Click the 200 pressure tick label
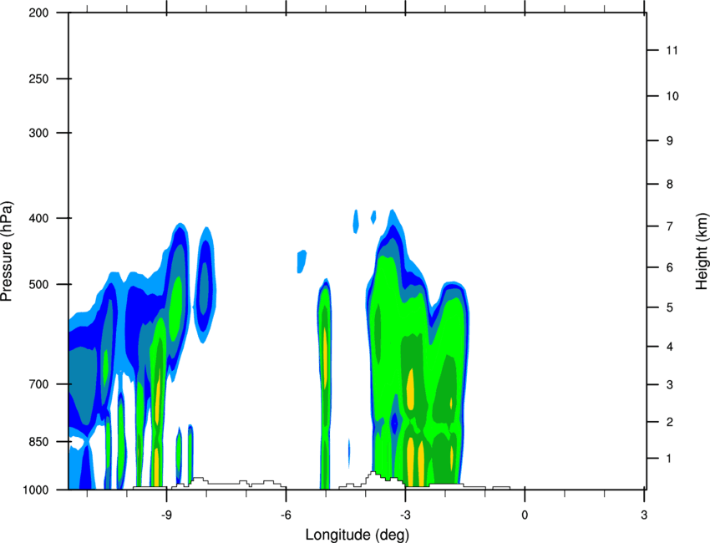Image resolution: width=710 pixels, height=543 pixels. point(38,13)
